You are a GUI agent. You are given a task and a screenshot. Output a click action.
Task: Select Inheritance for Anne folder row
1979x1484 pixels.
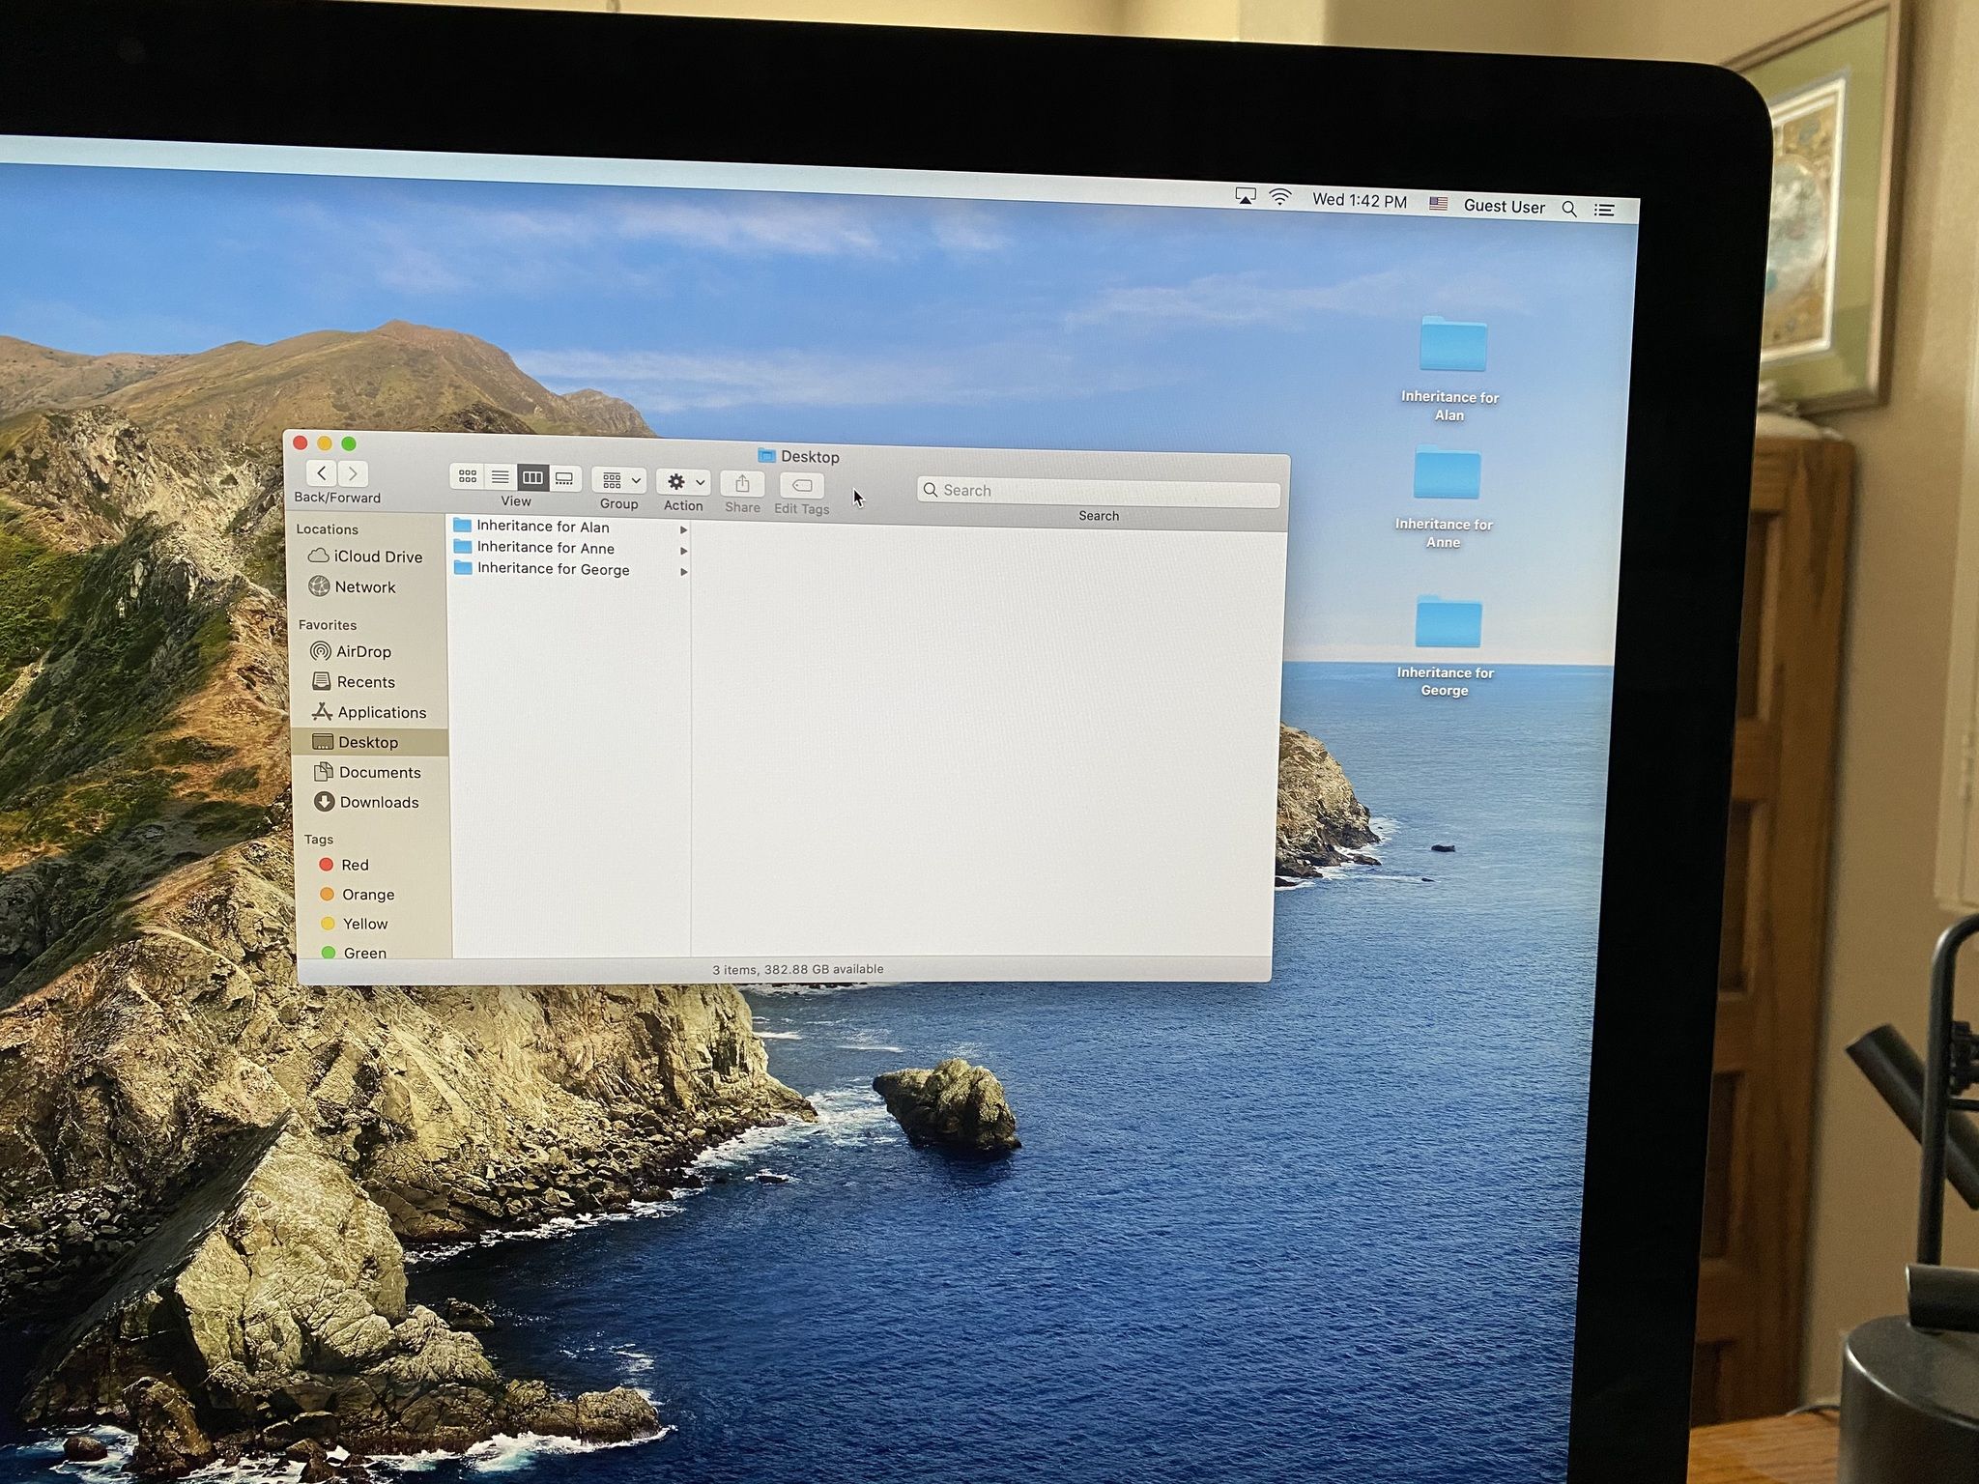(570, 548)
